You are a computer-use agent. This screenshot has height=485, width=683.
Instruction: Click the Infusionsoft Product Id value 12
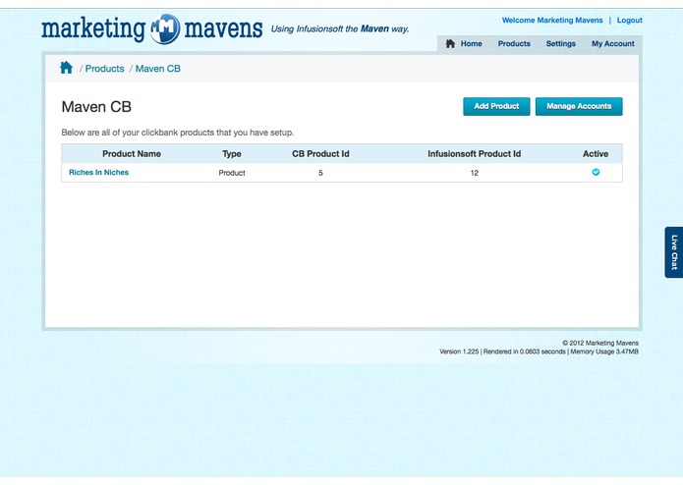tap(475, 173)
